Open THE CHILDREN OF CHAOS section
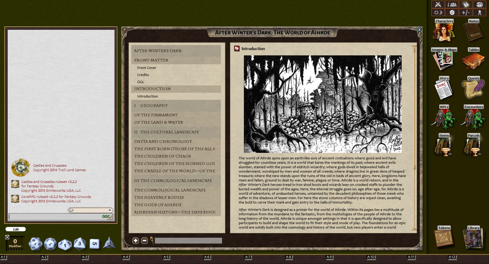This screenshot has height=264, width=489. (x=176, y=156)
